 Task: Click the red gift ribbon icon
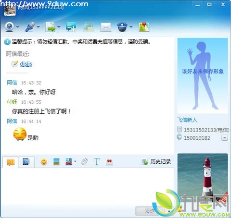point(109,162)
